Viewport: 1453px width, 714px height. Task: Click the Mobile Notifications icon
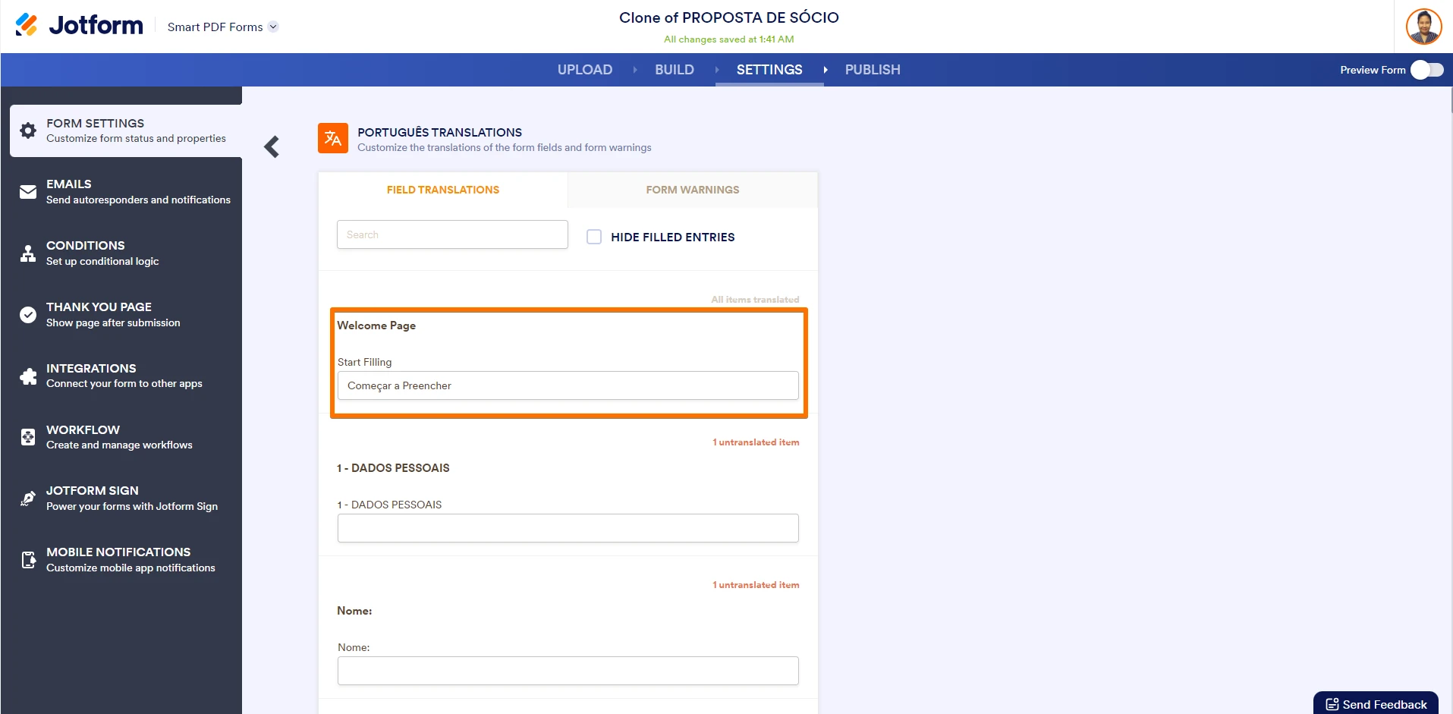coord(28,559)
